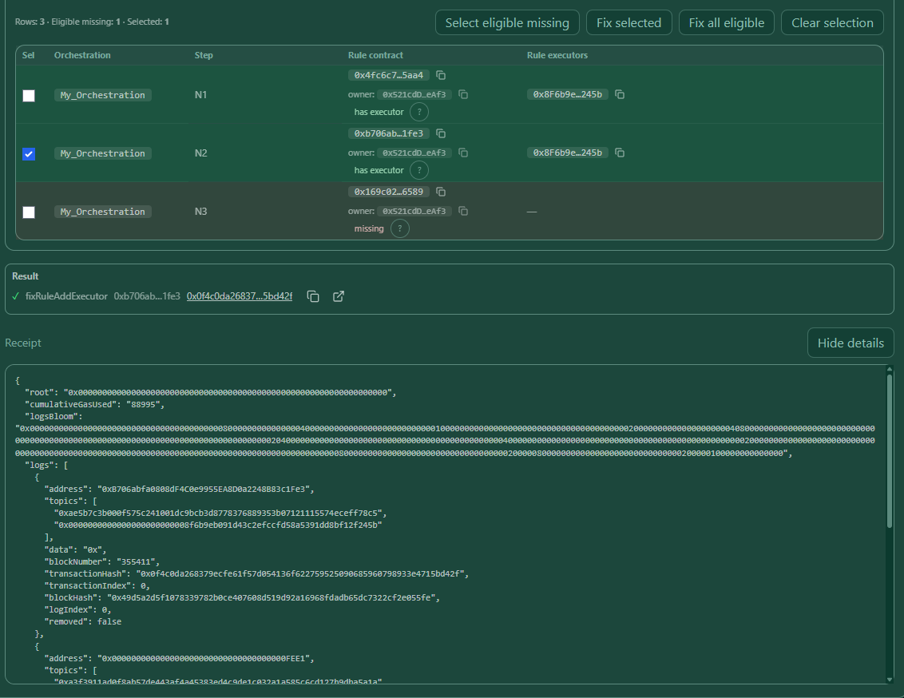This screenshot has width=904, height=698.
Task: Click cumulativeGasUsed value 88995 in receipt
Action: (x=143, y=405)
